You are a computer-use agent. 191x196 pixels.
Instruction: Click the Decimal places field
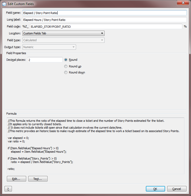(45, 60)
